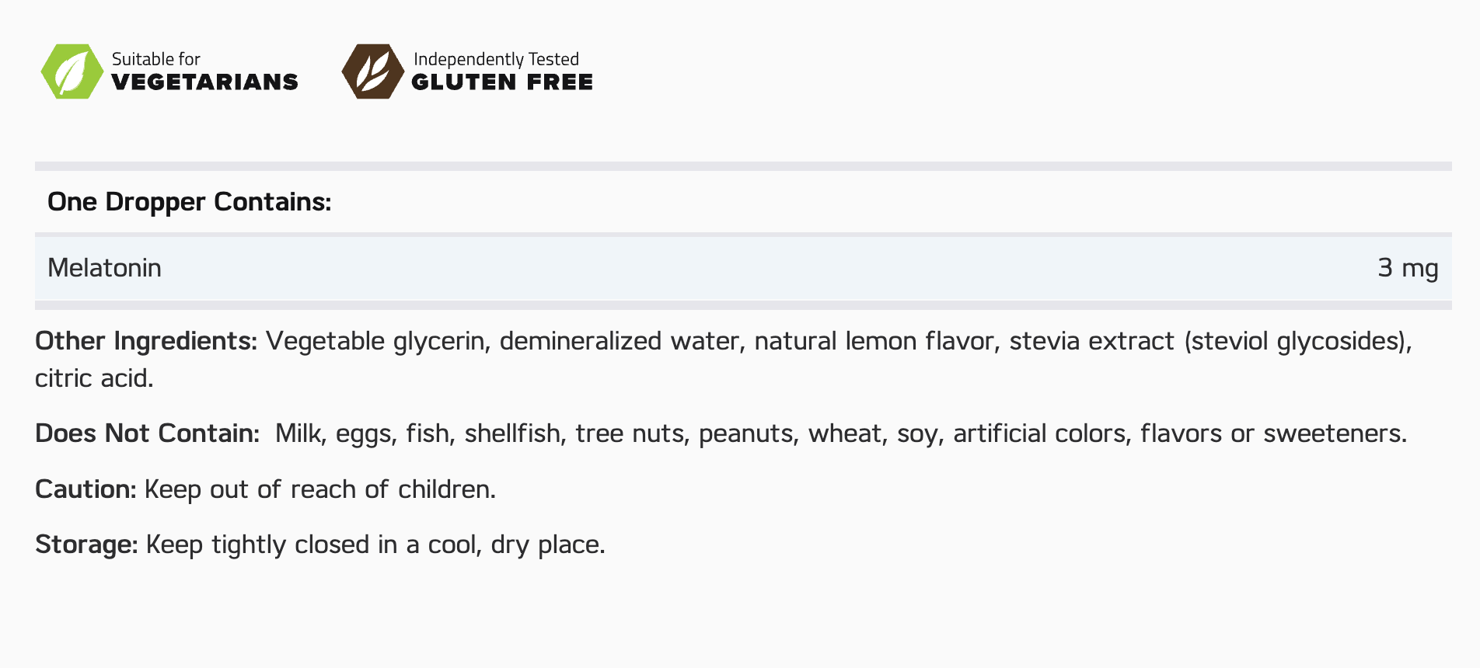
Task: Click the 'Other Ingredients:' label
Action: pyautogui.click(x=146, y=341)
